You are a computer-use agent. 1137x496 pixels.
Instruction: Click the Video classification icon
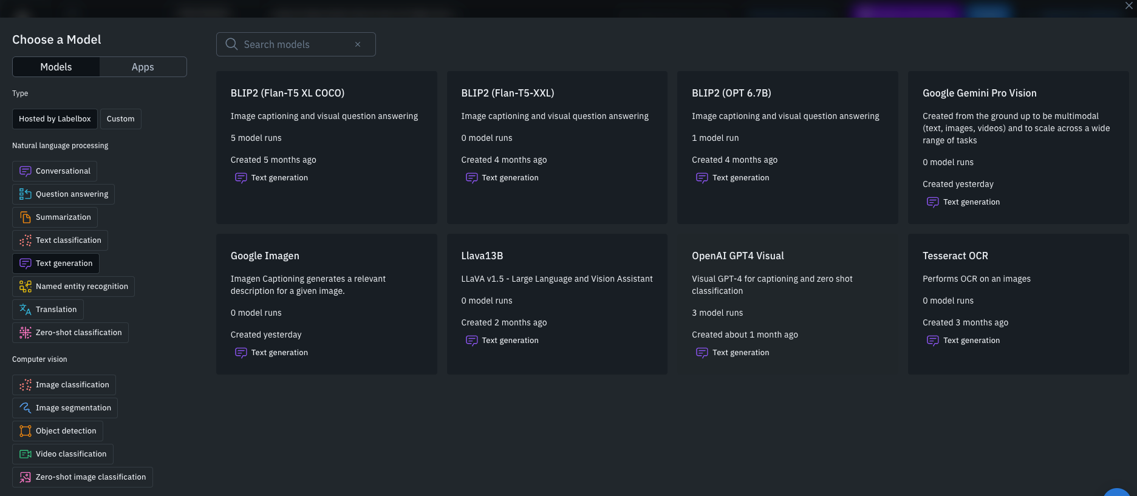coord(25,454)
